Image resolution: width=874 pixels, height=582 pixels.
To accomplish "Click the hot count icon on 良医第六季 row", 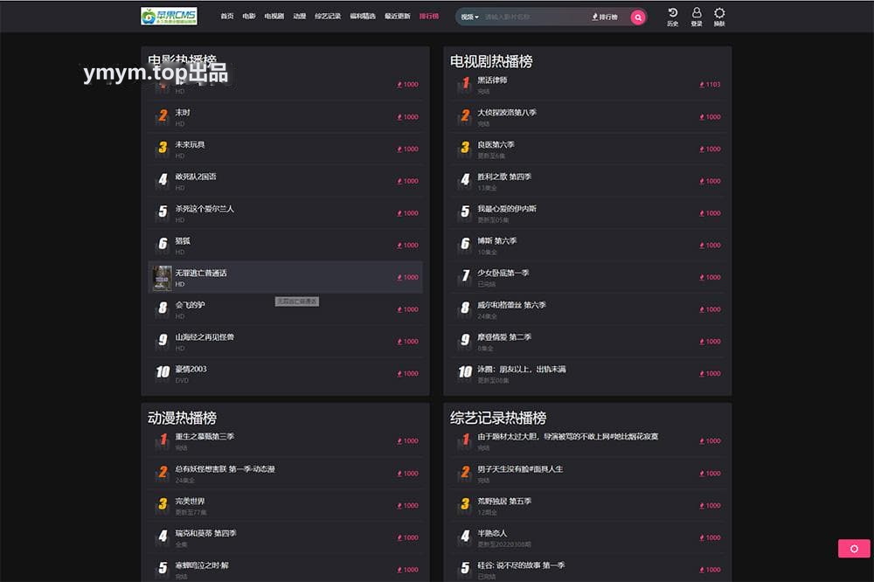I will 702,149.
